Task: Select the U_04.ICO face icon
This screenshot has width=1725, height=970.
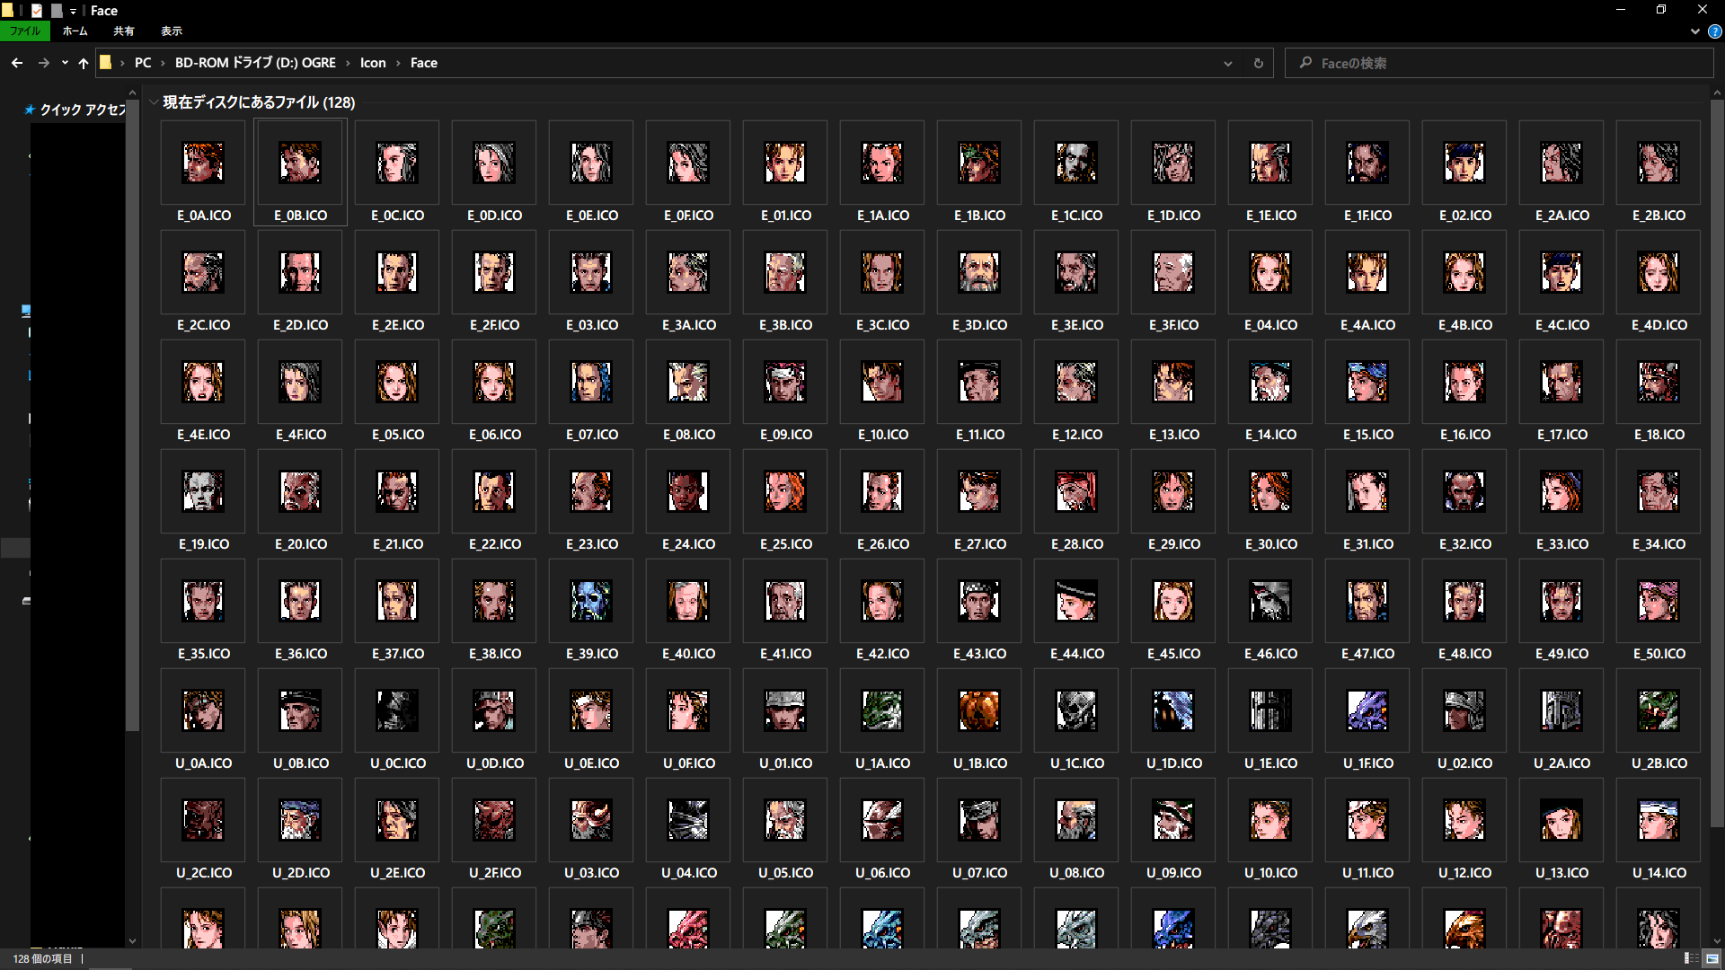Action: (688, 821)
